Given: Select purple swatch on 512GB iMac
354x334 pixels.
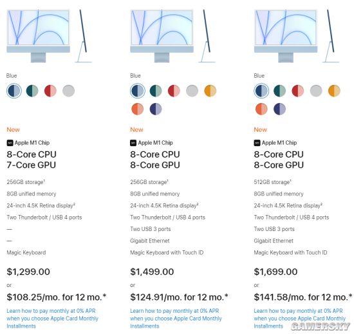Looking at the screenshot, I should (x=279, y=109).
